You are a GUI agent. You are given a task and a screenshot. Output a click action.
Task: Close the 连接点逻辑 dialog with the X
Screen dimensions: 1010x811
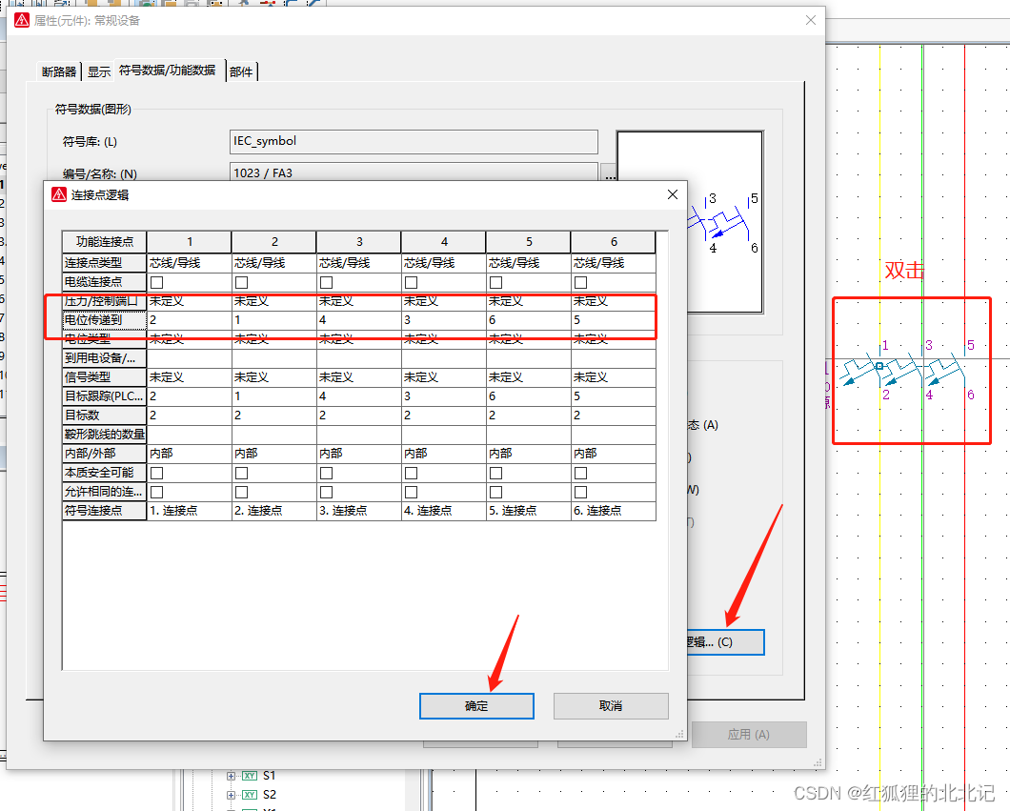(x=672, y=194)
